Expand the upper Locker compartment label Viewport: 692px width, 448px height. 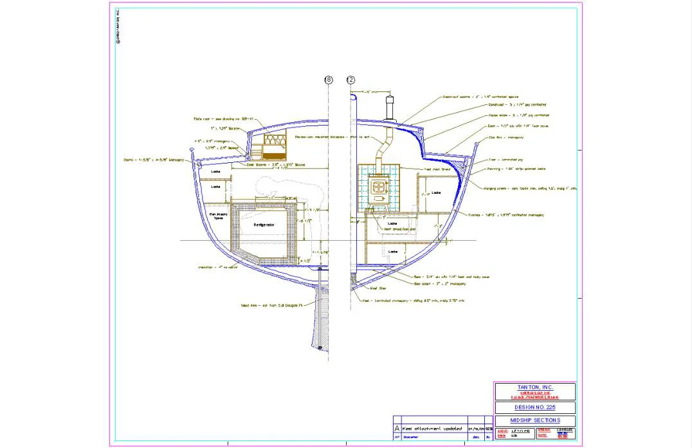pyautogui.click(x=215, y=171)
